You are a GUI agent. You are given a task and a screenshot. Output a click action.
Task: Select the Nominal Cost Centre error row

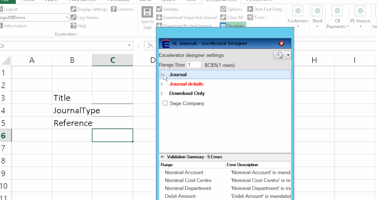click(225, 180)
